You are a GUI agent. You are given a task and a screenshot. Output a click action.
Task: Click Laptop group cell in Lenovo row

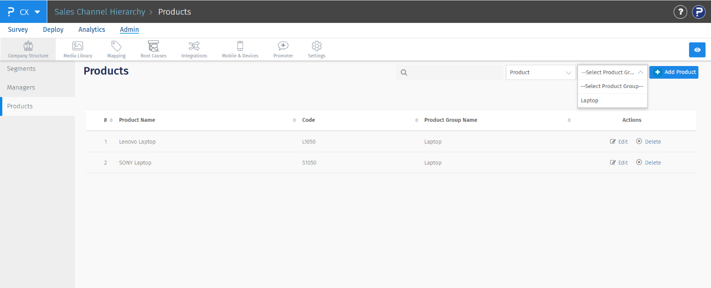tap(433, 141)
